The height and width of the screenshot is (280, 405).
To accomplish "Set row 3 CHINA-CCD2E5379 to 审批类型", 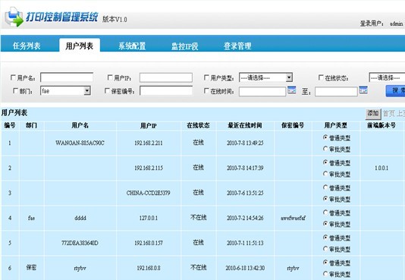I will click(325, 199).
